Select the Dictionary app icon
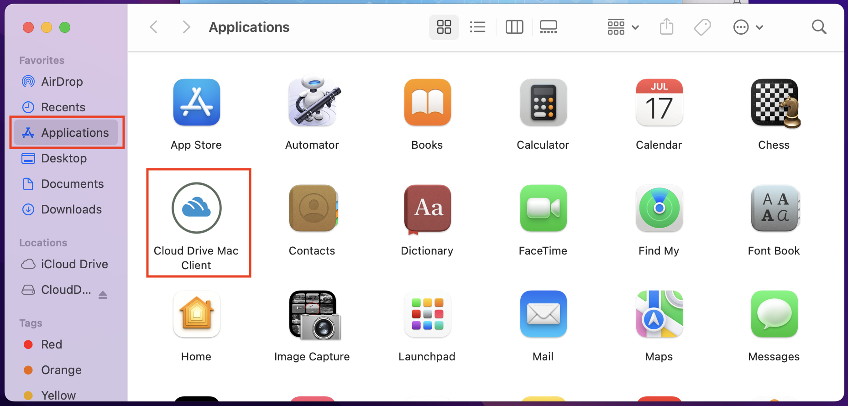 point(428,209)
